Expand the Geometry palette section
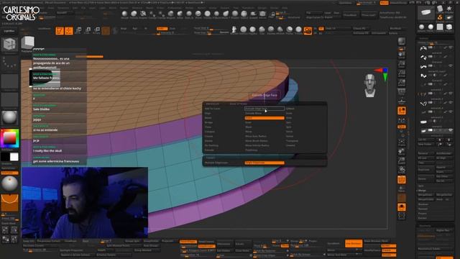Screen dimensions: 460x259 (x=425, y=226)
